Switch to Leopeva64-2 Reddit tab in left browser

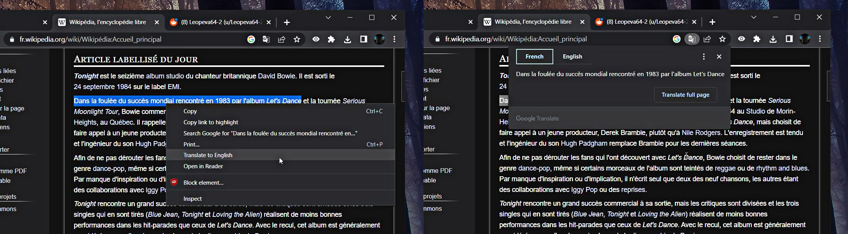click(x=220, y=22)
